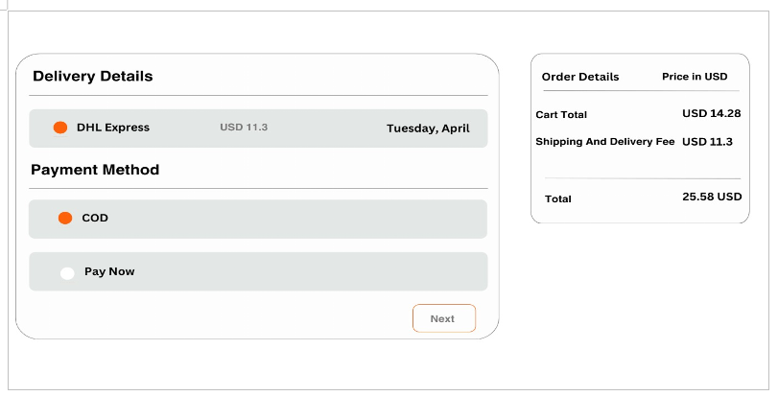
Task: Click the USD 11.3 price beside DHL Express
Action: click(x=244, y=128)
